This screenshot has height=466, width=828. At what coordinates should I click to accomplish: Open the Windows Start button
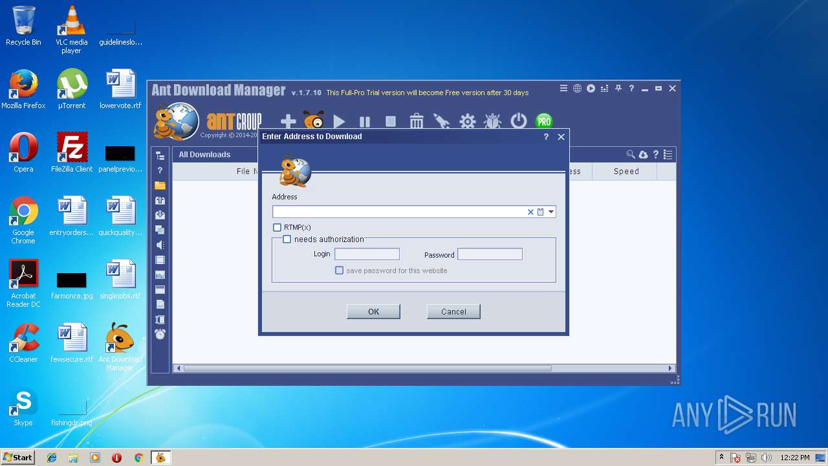click(17, 458)
